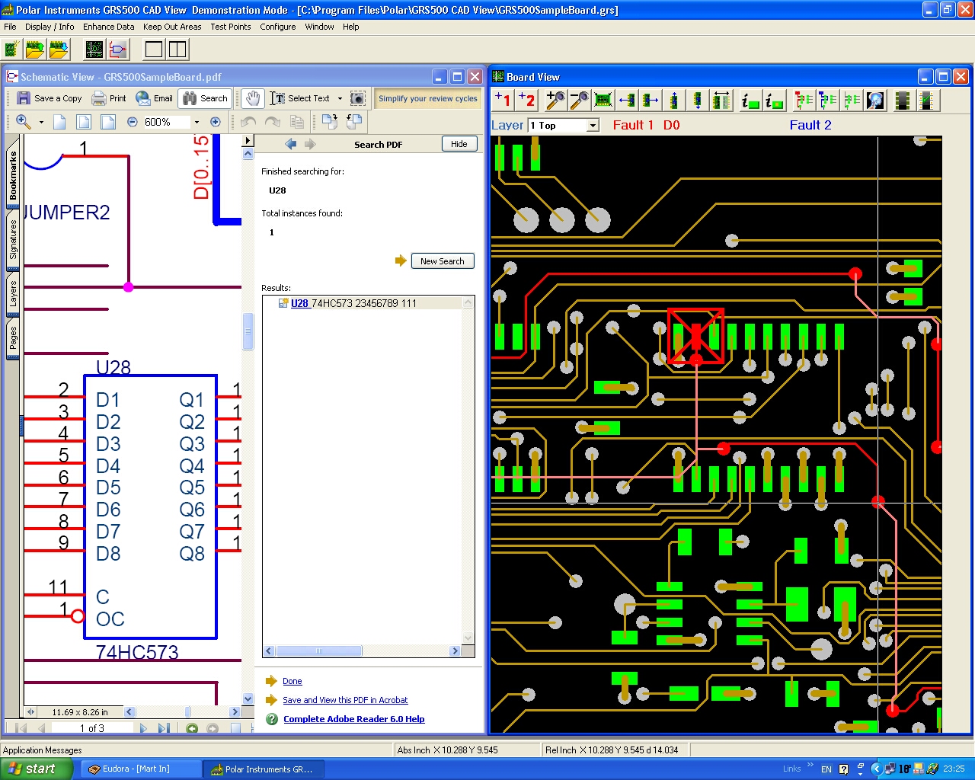Click the red net trace icon
The height and width of the screenshot is (780, 975).
tap(804, 100)
